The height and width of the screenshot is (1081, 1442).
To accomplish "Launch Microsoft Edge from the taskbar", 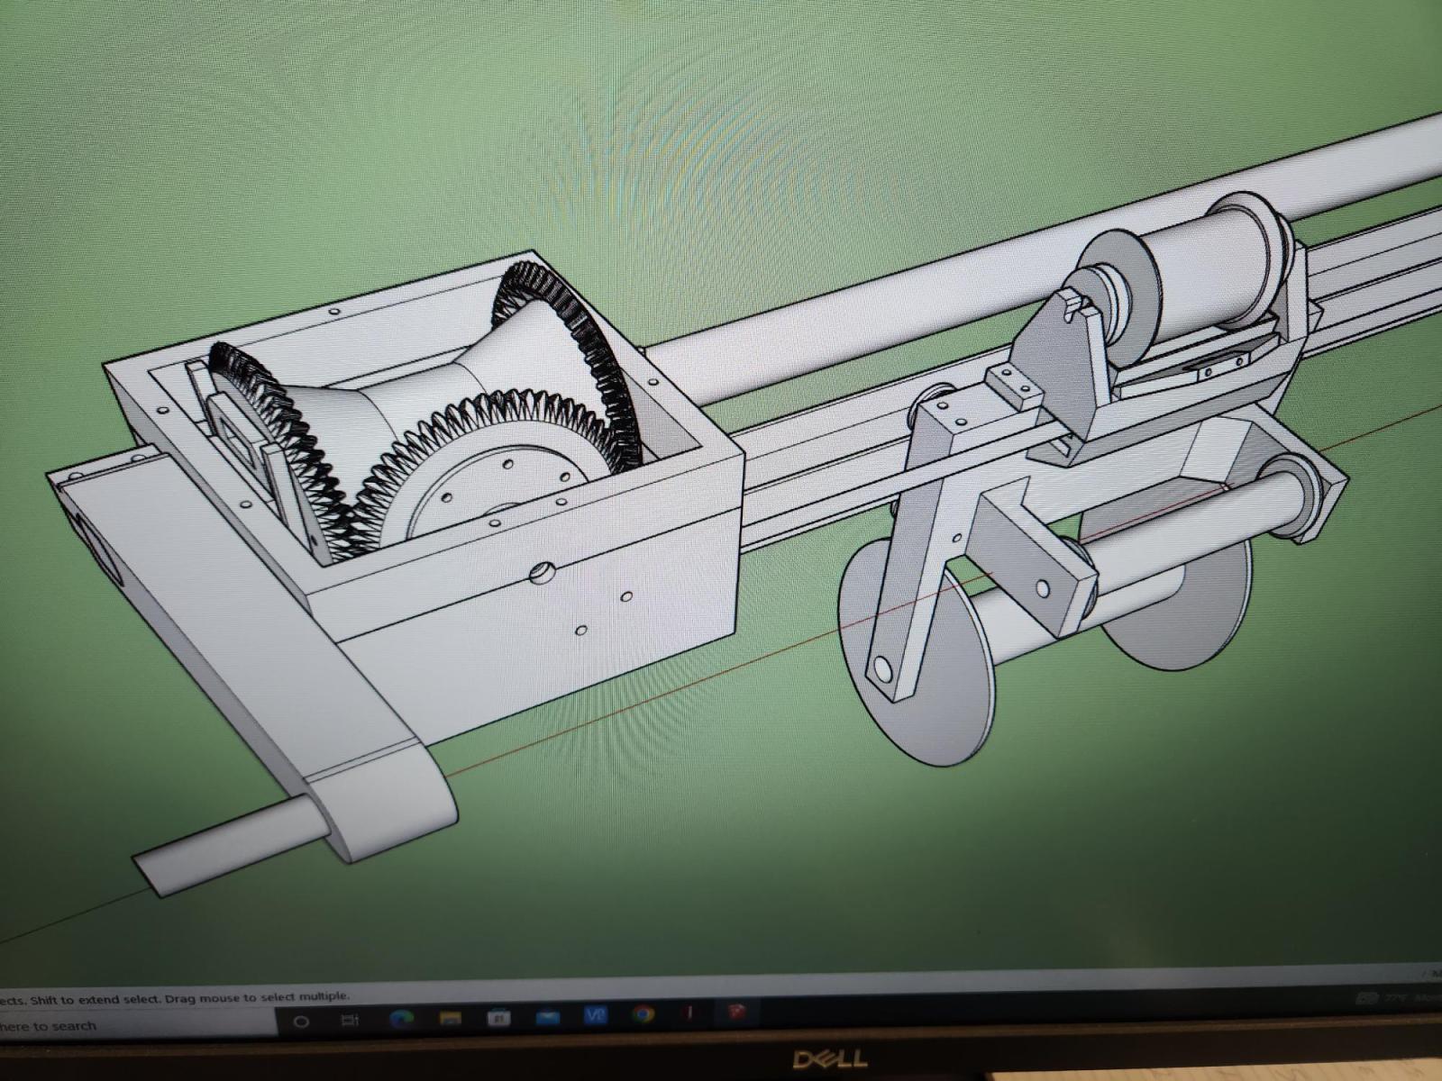I will point(401,1019).
